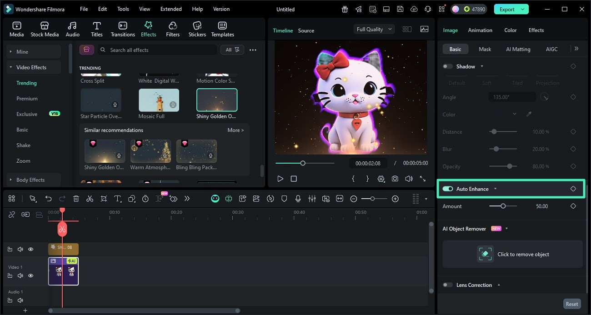Open the Transitions library
This screenshot has width=591, height=315.
coord(123,29)
